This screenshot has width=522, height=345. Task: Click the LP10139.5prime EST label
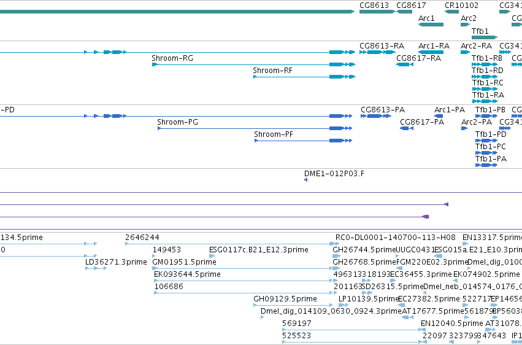pos(369,299)
